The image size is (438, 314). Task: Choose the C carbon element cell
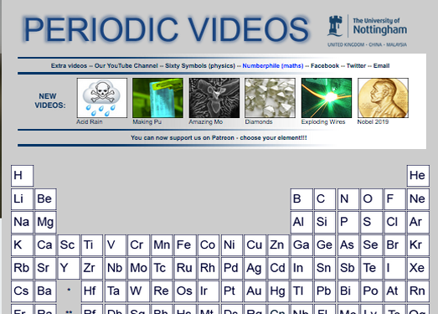(325, 199)
